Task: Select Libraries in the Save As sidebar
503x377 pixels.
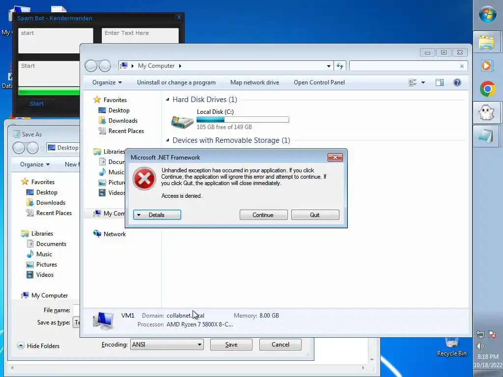Action: [x=42, y=234]
